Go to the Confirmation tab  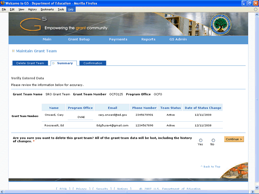tap(93, 63)
